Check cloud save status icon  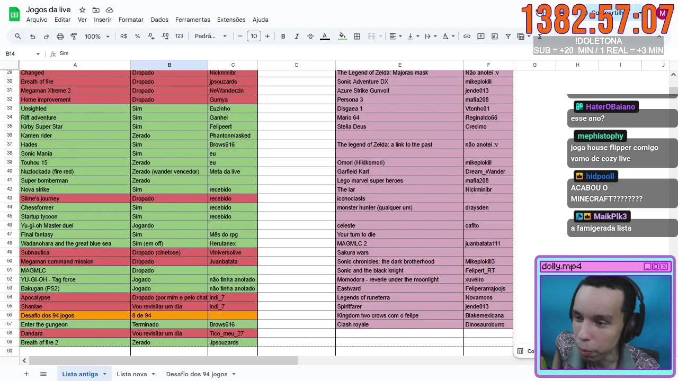pos(110,10)
